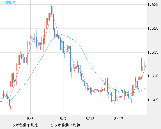Click the 25本移動平均線 legend text
This screenshot has width=161, height=129.
pos(66,125)
